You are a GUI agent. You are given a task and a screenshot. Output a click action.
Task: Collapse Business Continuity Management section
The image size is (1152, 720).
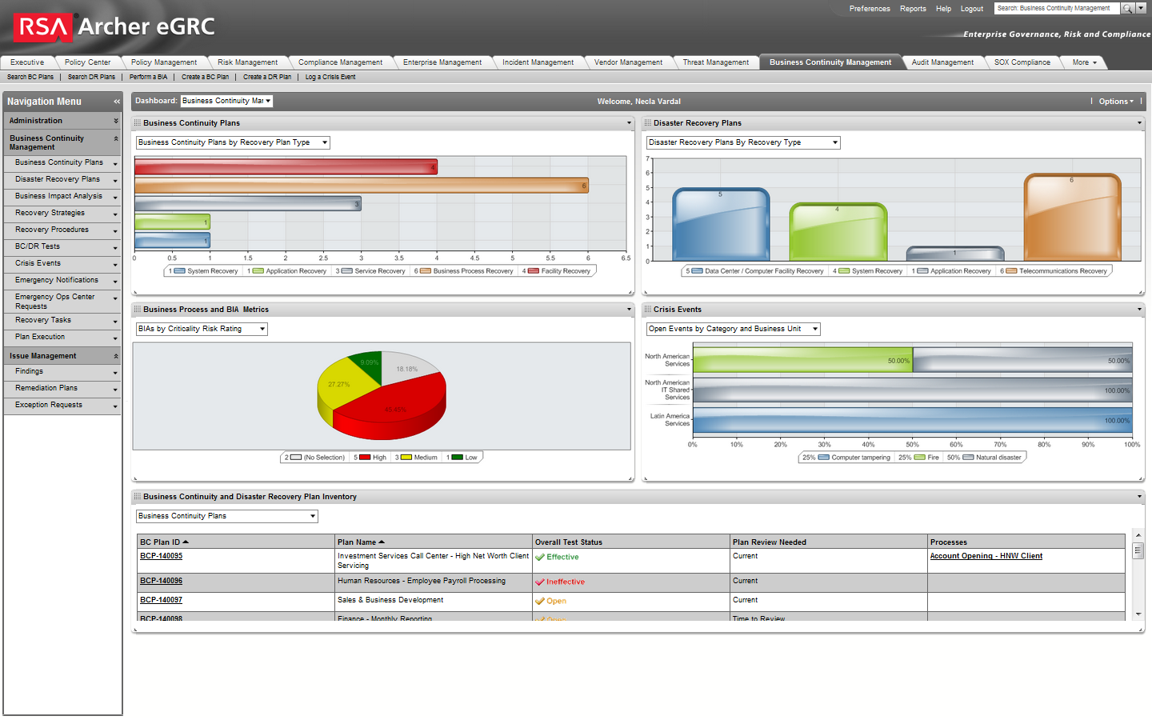click(116, 138)
